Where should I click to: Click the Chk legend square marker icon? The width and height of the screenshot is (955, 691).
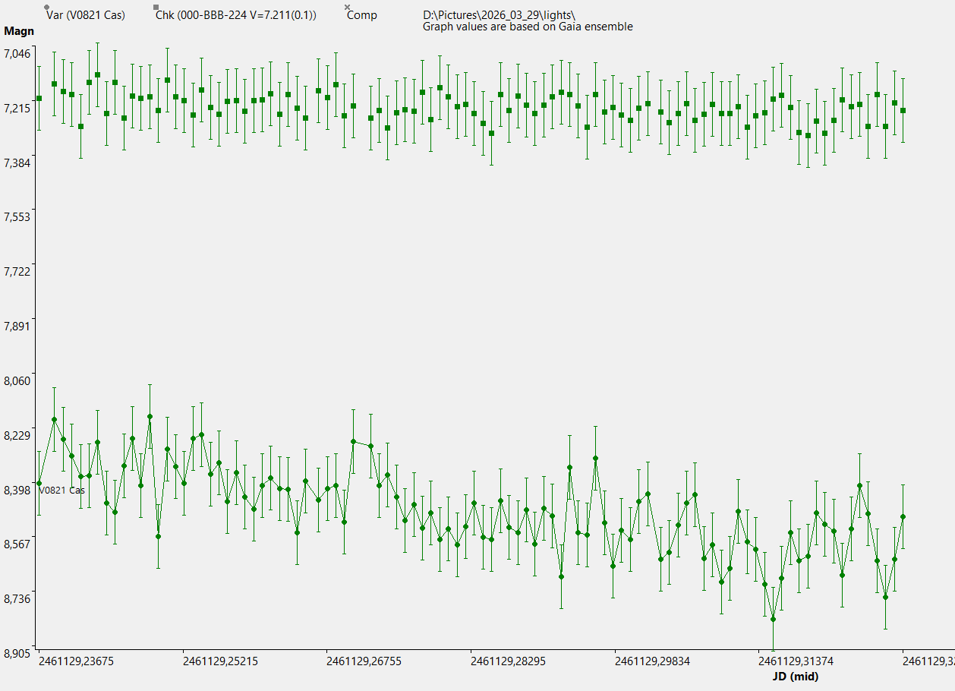pos(156,8)
